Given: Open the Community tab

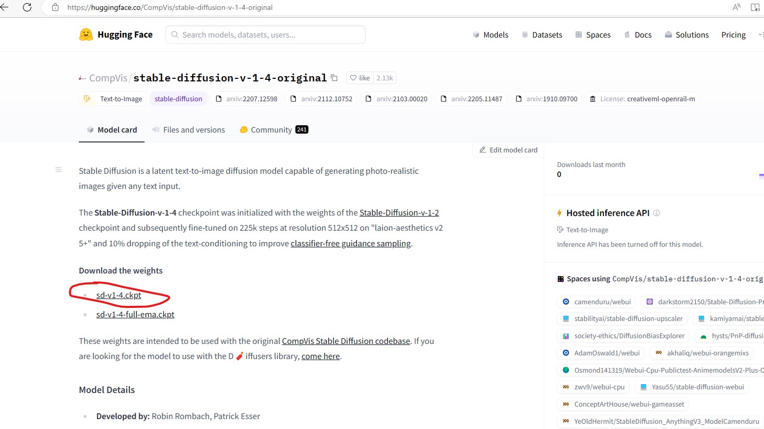Looking at the screenshot, I should [x=274, y=129].
